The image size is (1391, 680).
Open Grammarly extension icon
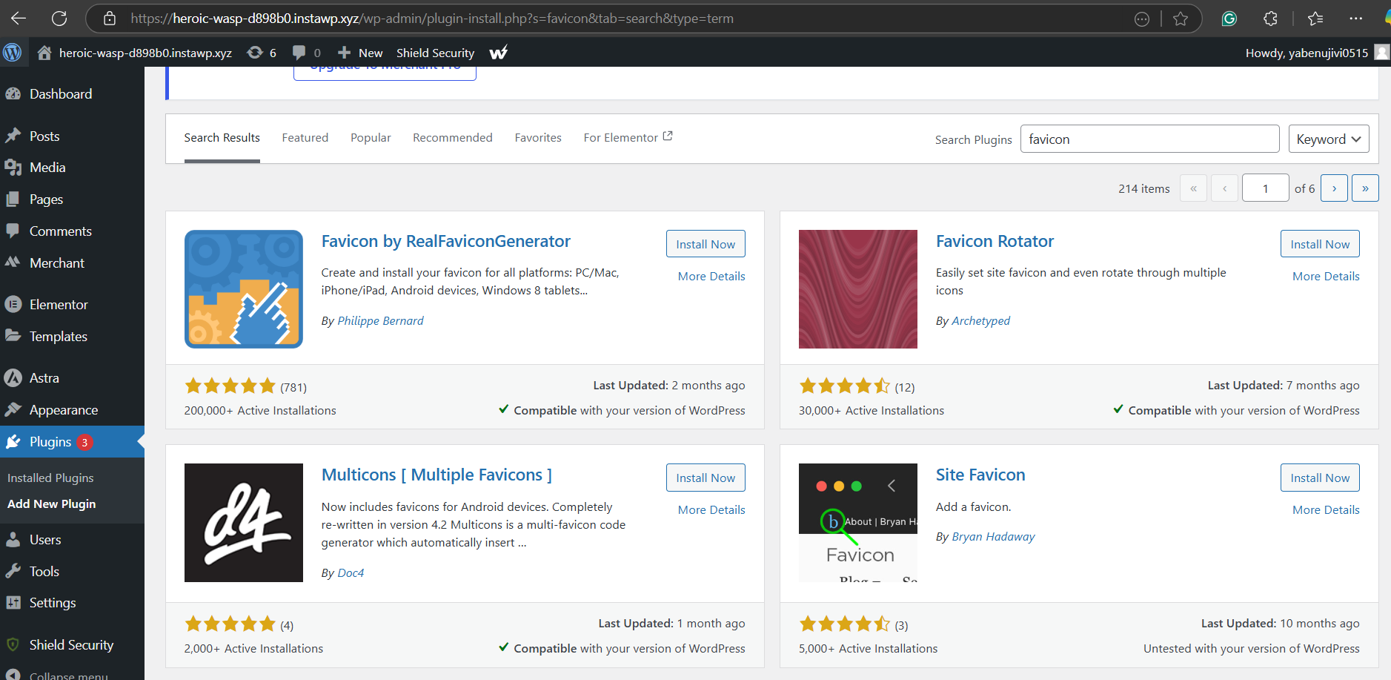pos(1229,19)
